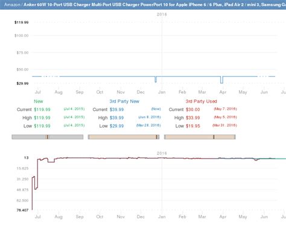Viewport: 286px width, 225px height.
Task: Toggle the 3rd Party New series legend
Action: point(124,101)
